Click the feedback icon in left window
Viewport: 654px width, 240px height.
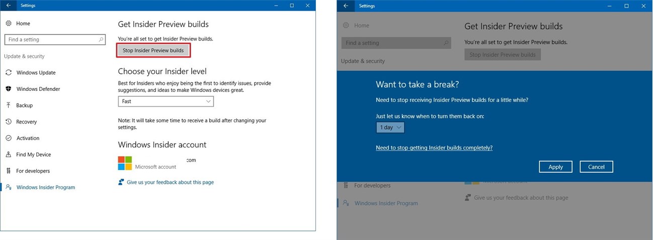click(121, 182)
